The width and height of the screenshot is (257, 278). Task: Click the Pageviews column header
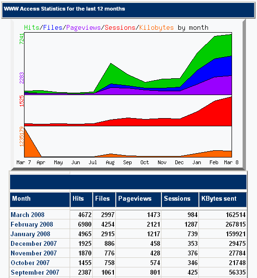[x=138, y=200]
